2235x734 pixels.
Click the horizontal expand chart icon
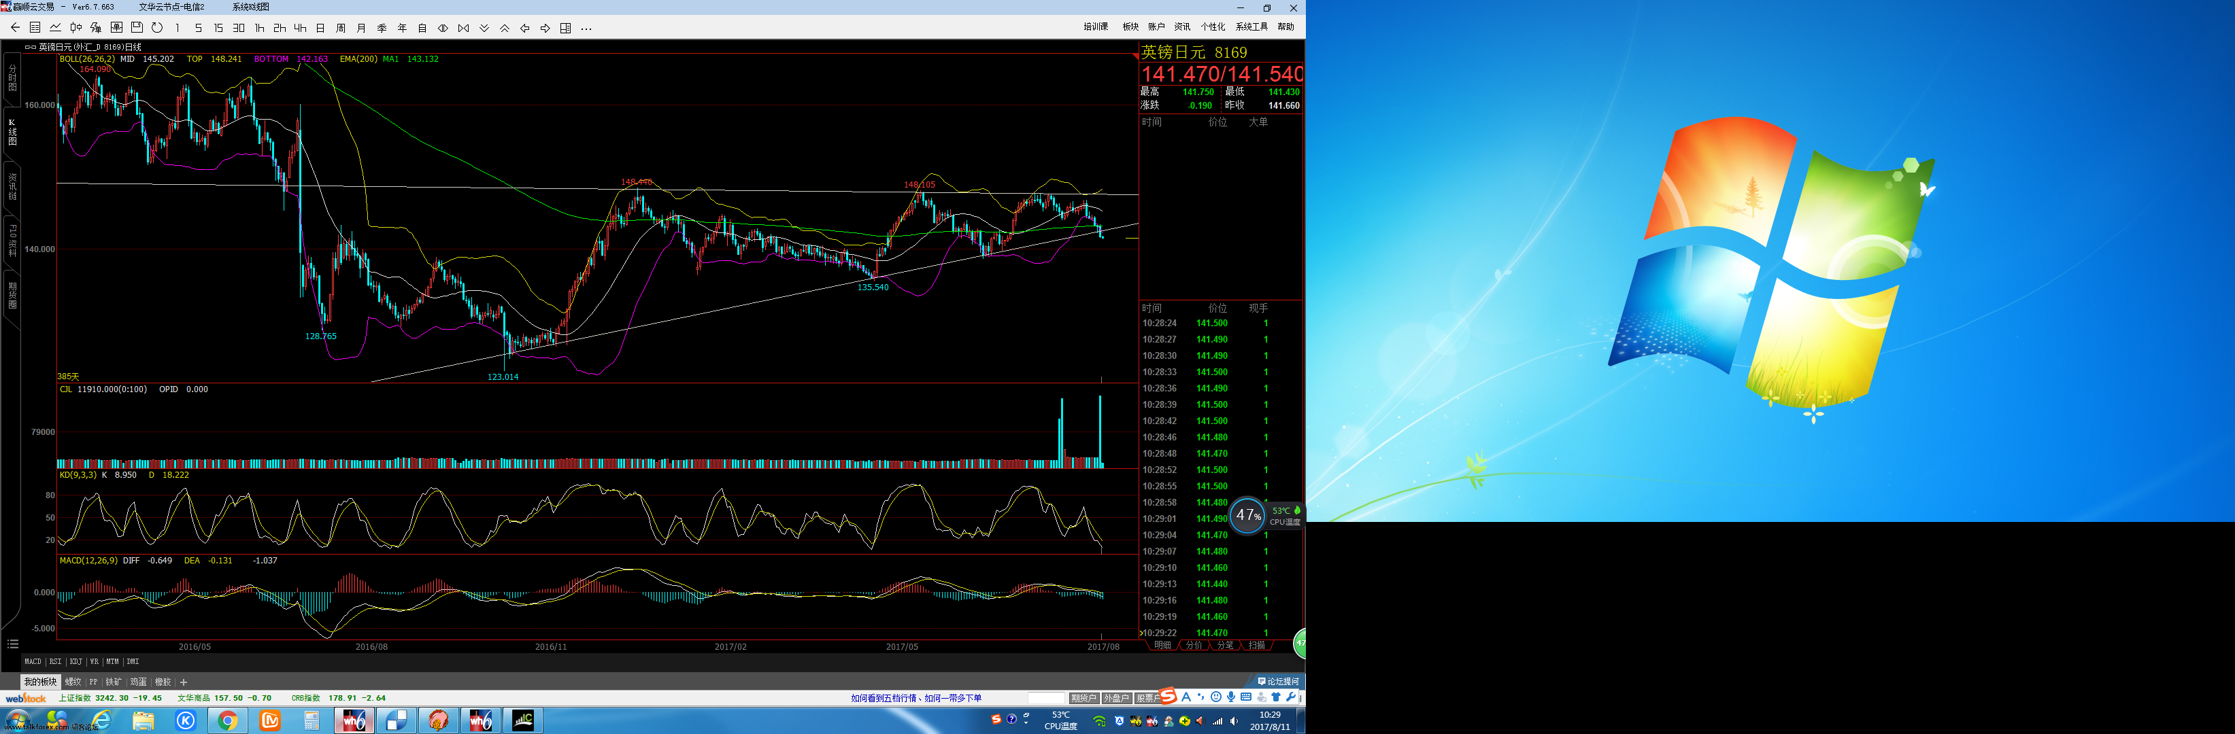tap(443, 28)
